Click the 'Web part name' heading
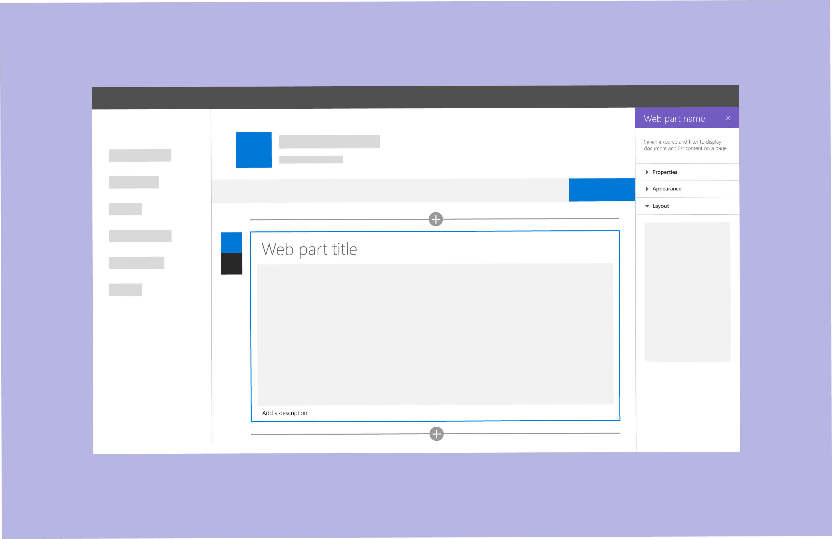 [x=674, y=119]
